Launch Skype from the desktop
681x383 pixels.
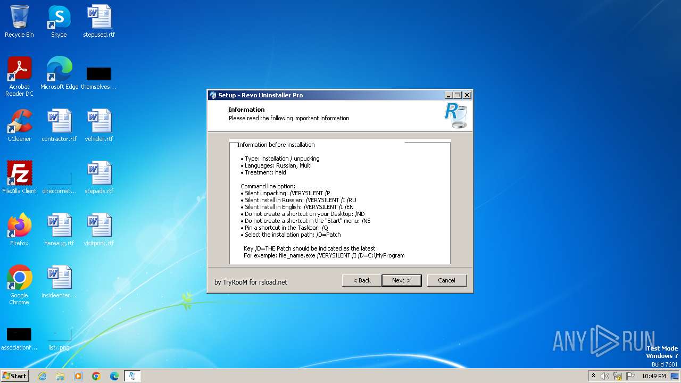coord(59,21)
